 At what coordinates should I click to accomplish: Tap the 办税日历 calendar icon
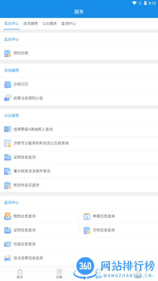(x=8, y=84)
